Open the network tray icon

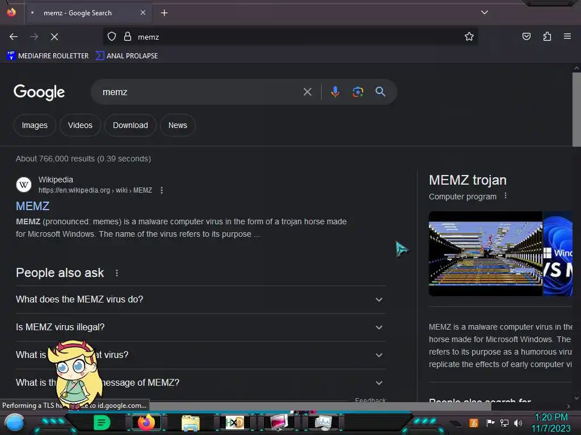[x=504, y=423]
